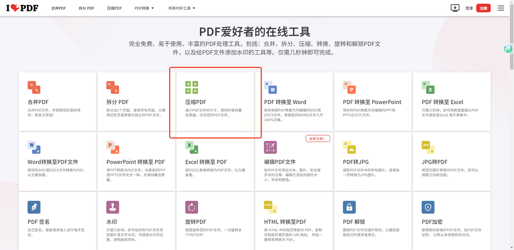Click the PDF 签名 description text
This screenshot has width=514, height=250.
(x=56, y=233)
